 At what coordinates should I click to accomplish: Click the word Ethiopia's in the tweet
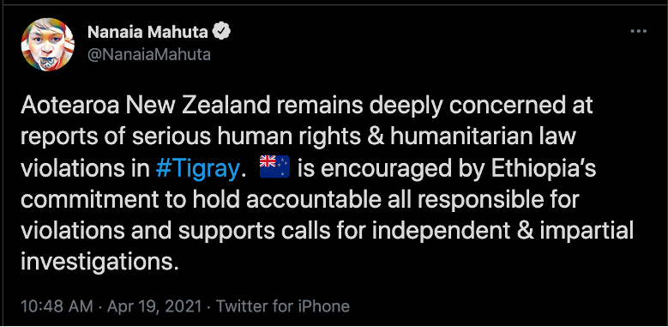[543, 169]
